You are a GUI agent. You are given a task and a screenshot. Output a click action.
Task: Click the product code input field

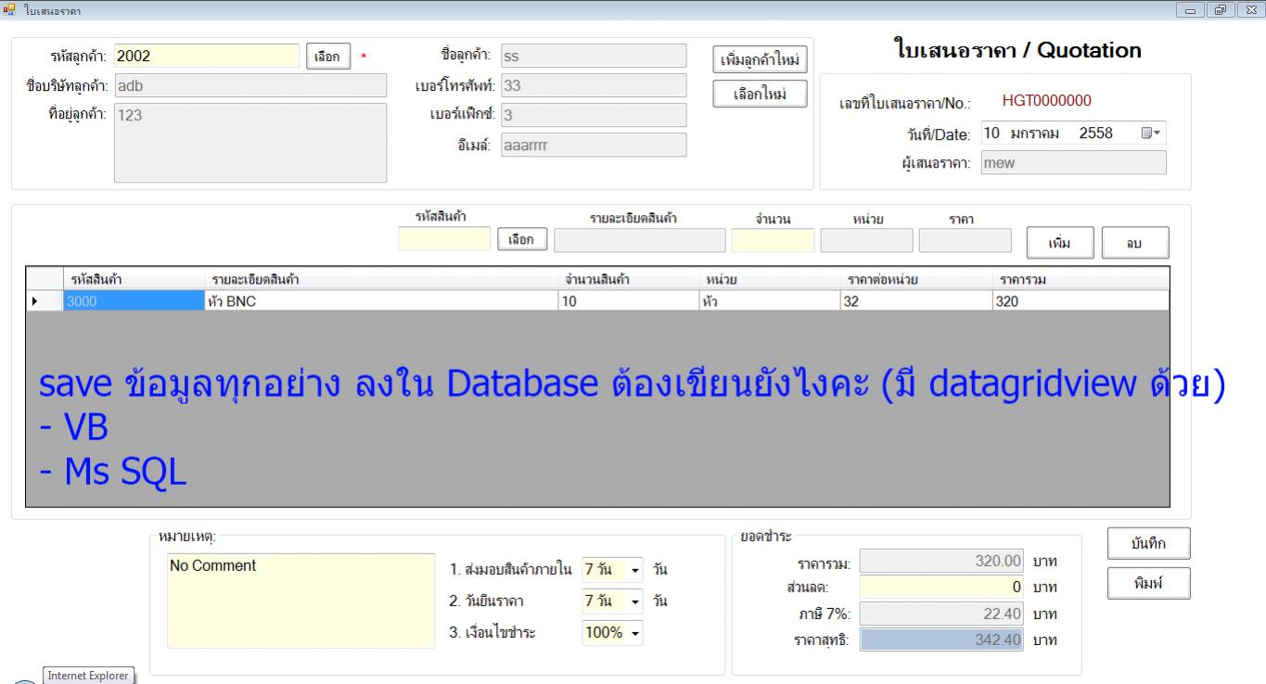[x=444, y=239]
